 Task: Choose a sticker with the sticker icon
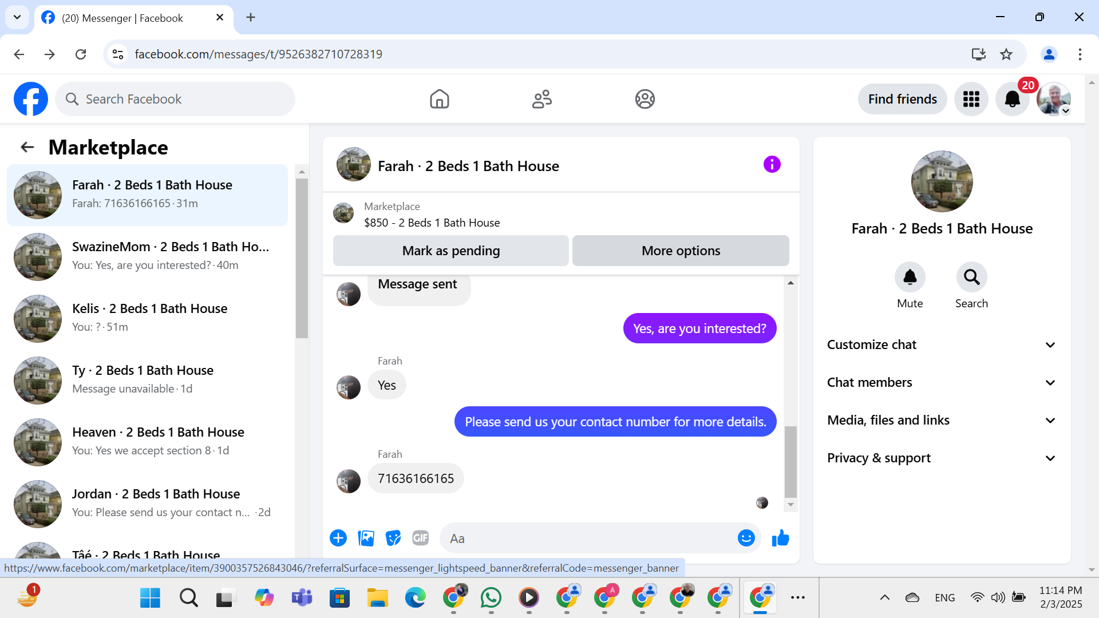393,538
